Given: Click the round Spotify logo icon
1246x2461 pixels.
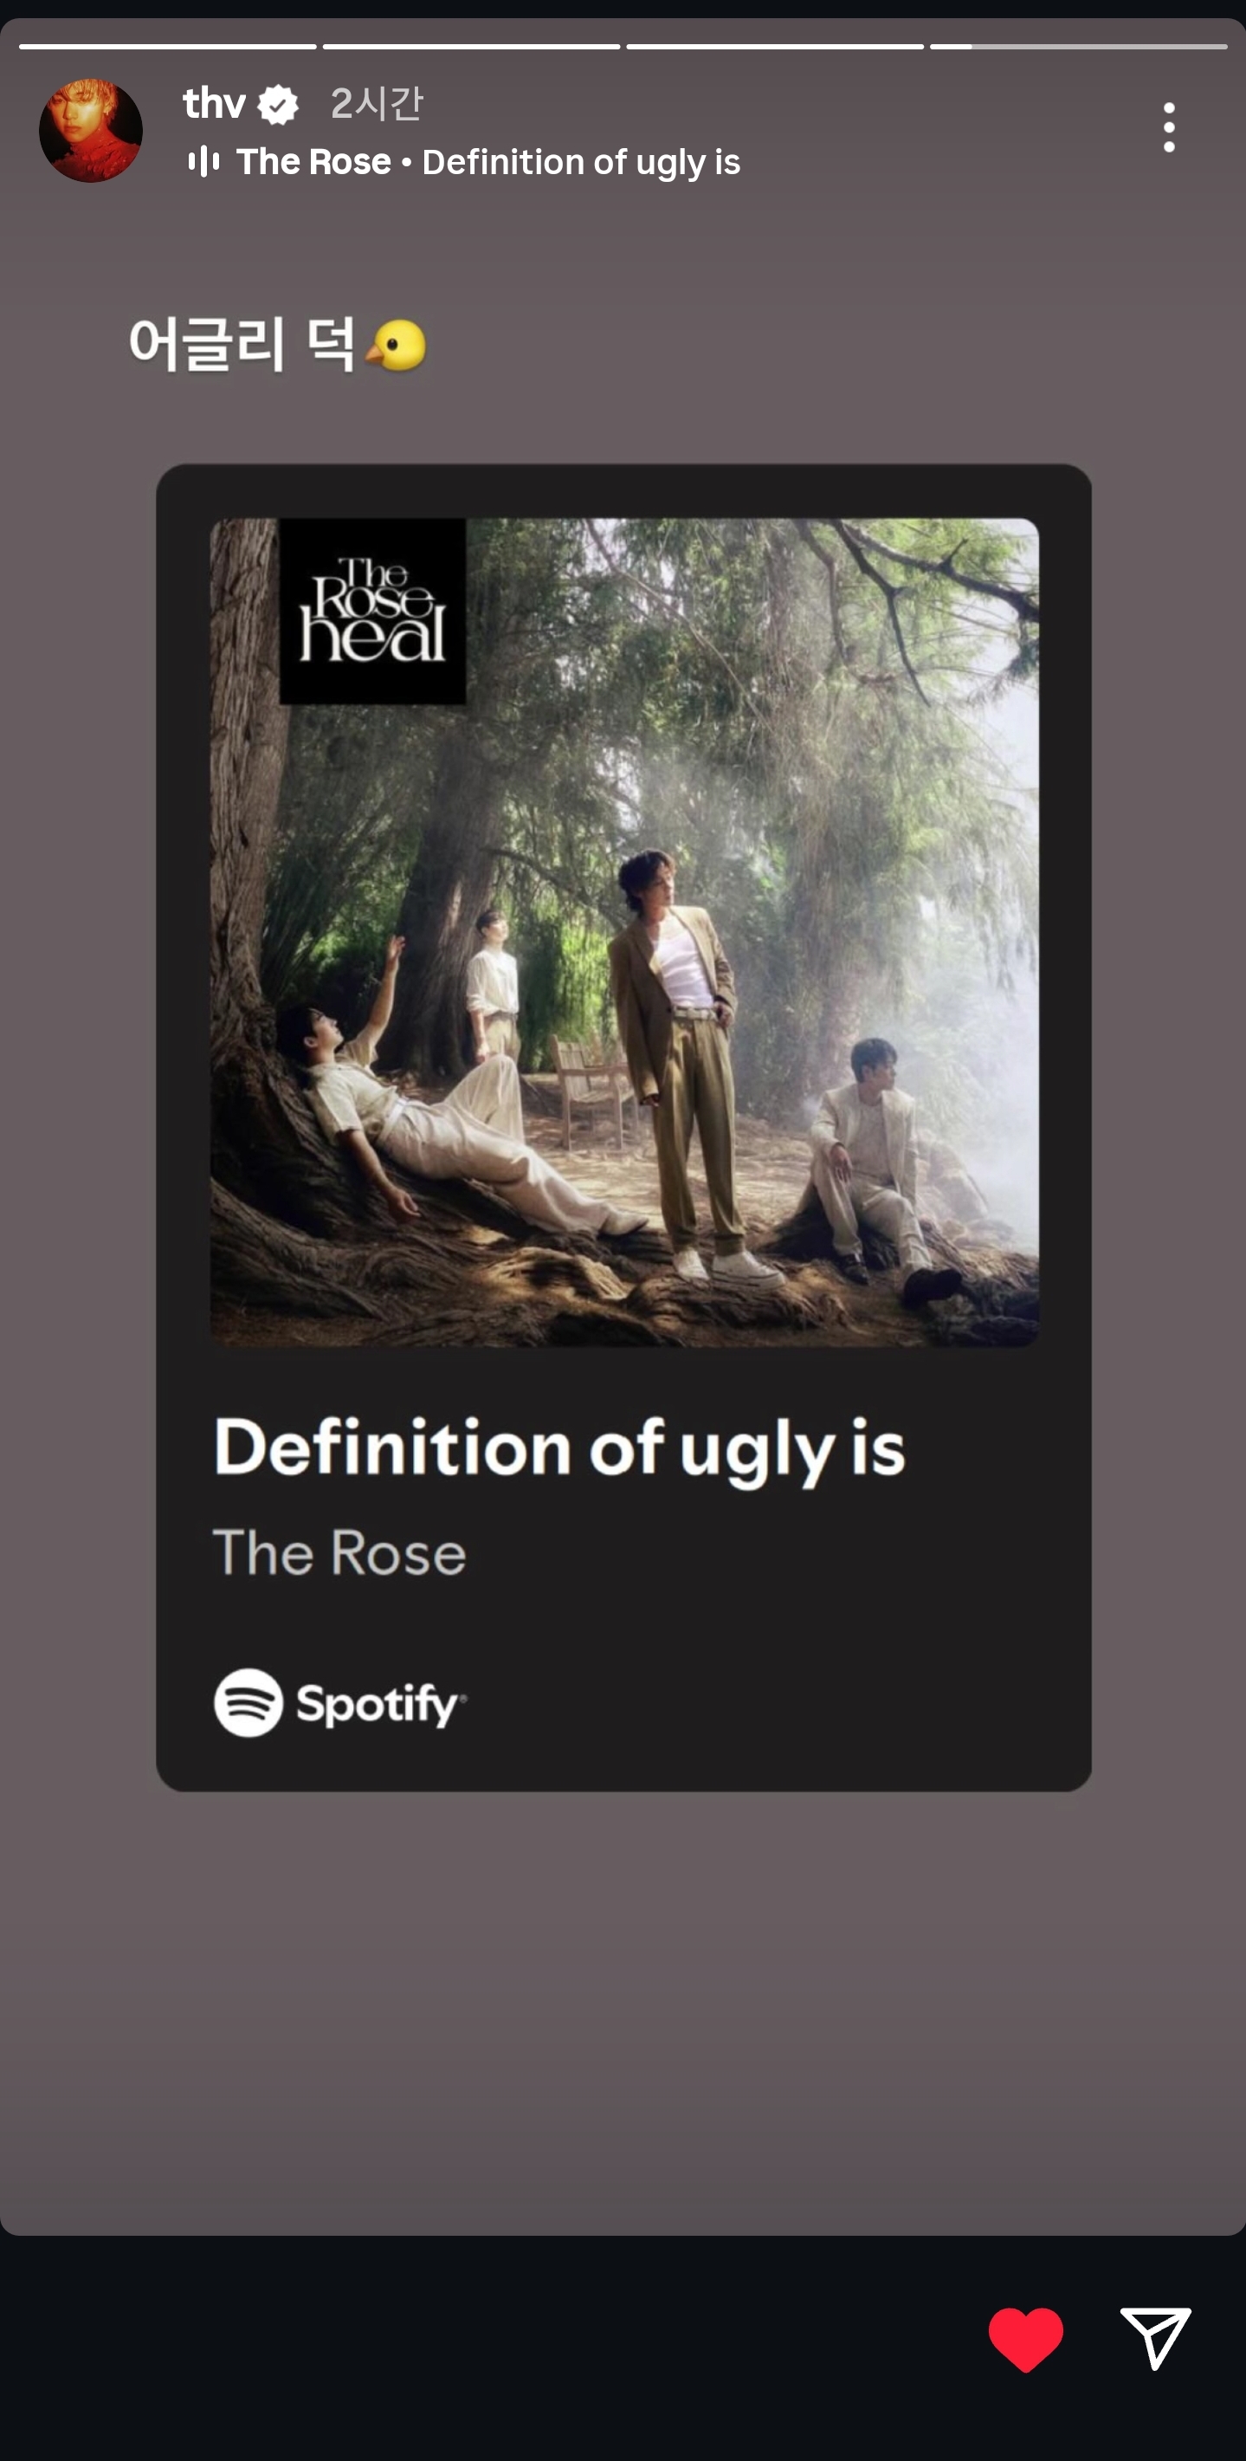Looking at the screenshot, I should click(249, 1702).
